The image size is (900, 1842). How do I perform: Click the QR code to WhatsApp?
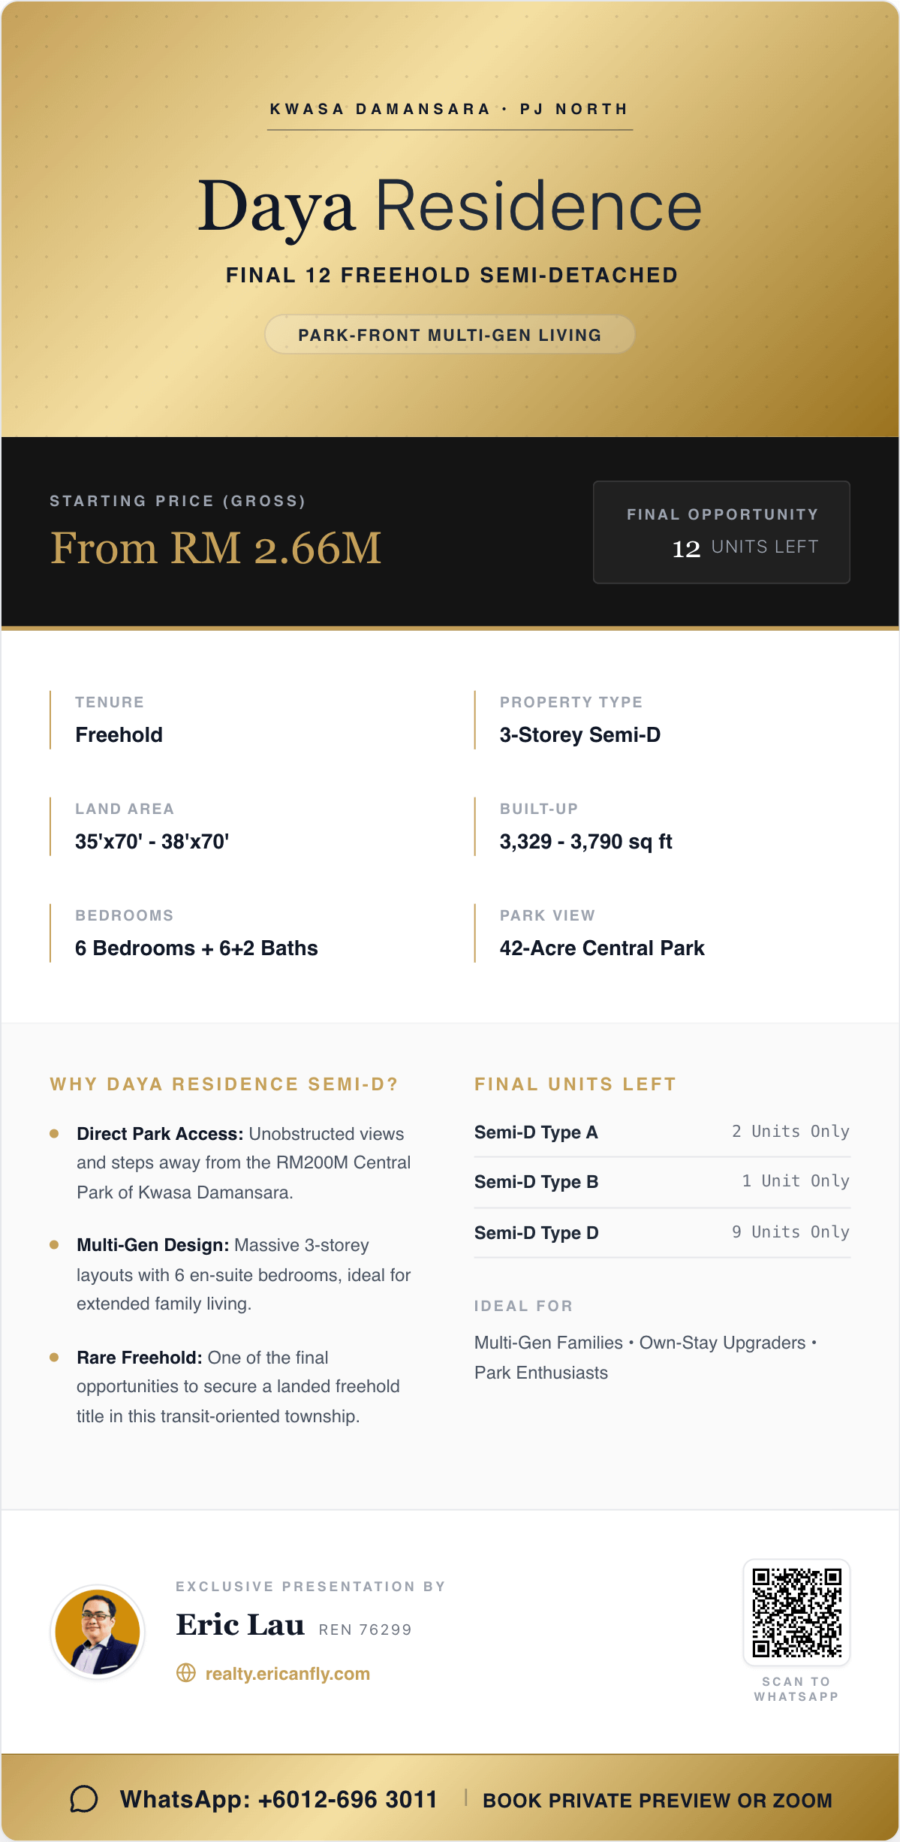coord(796,1611)
